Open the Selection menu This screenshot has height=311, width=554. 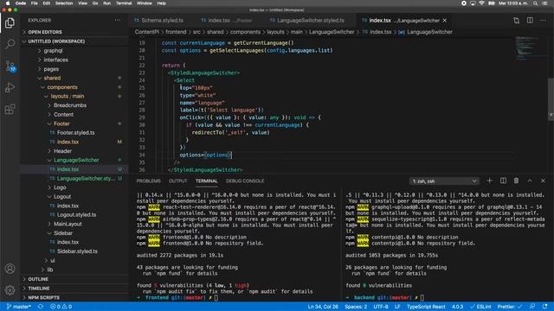click(64, 3)
